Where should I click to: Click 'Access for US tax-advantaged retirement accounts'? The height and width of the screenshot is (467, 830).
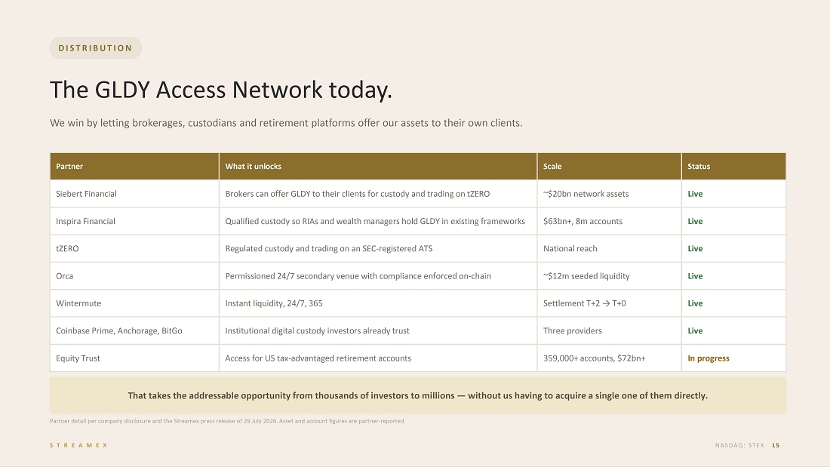pyautogui.click(x=318, y=358)
